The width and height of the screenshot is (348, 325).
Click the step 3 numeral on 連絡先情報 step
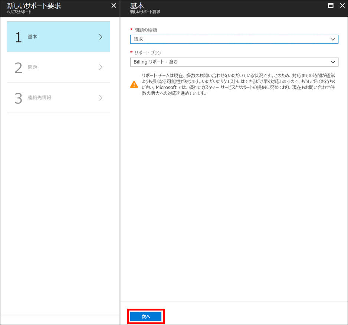[18, 98]
